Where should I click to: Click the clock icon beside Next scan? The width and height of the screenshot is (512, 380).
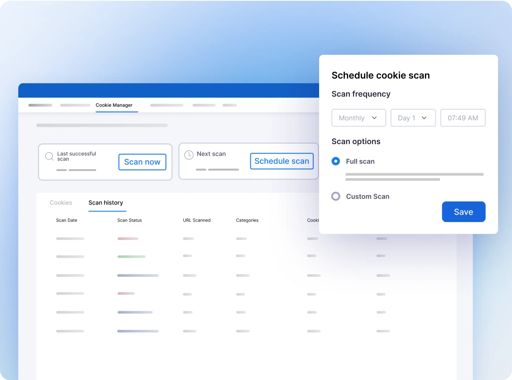coord(189,155)
